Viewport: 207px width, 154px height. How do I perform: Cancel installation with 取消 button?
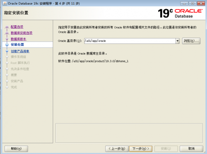point(191,149)
